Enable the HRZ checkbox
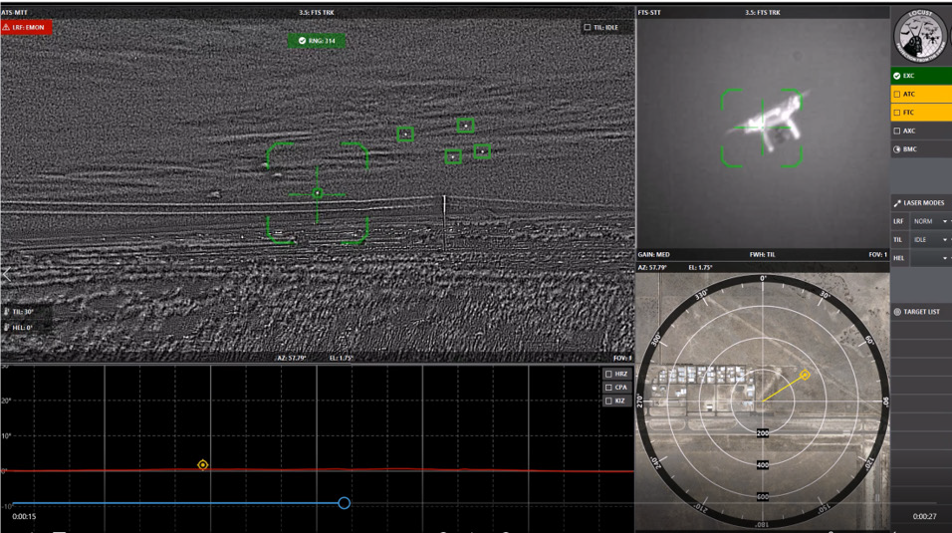 tap(609, 375)
